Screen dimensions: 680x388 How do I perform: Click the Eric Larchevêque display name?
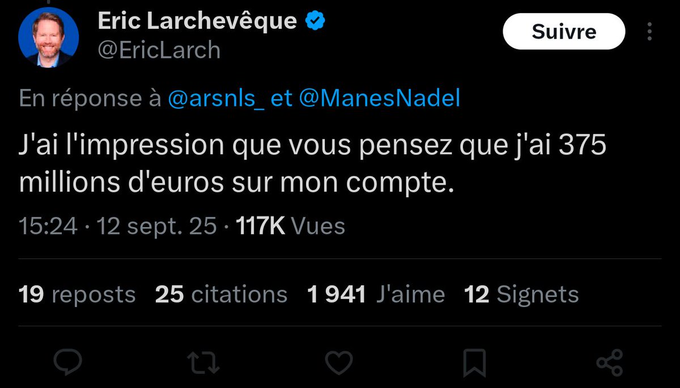pyautogui.click(x=197, y=22)
